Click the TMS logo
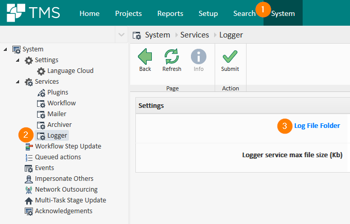Image resolution: width=350 pixels, height=224 pixels. pos(33,13)
